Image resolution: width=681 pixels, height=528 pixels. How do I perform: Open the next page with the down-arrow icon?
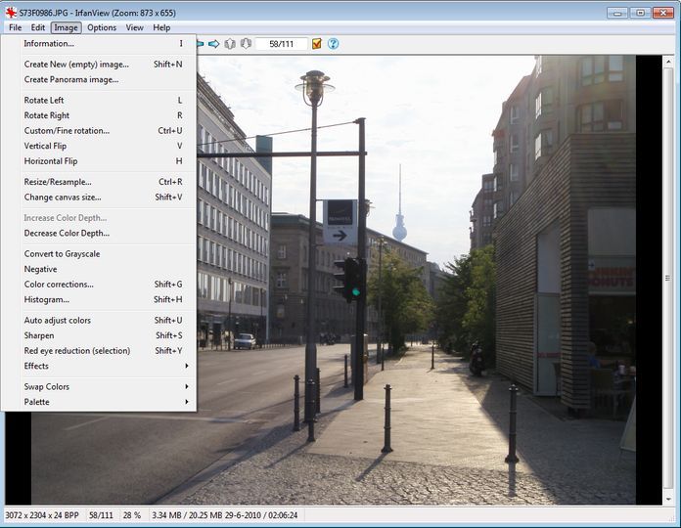coord(246,44)
